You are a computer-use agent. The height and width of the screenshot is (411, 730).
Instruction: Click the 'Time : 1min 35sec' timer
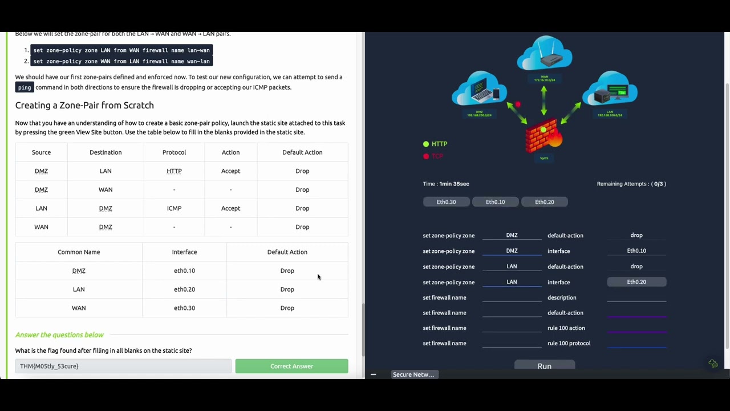(446, 184)
